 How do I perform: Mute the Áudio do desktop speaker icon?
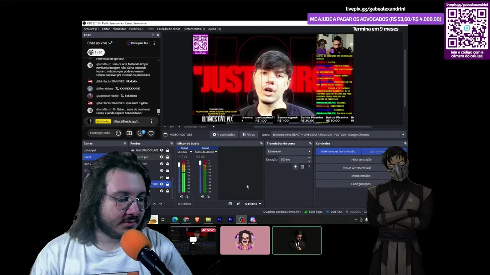pyautogui.click(x=203, y=196)
